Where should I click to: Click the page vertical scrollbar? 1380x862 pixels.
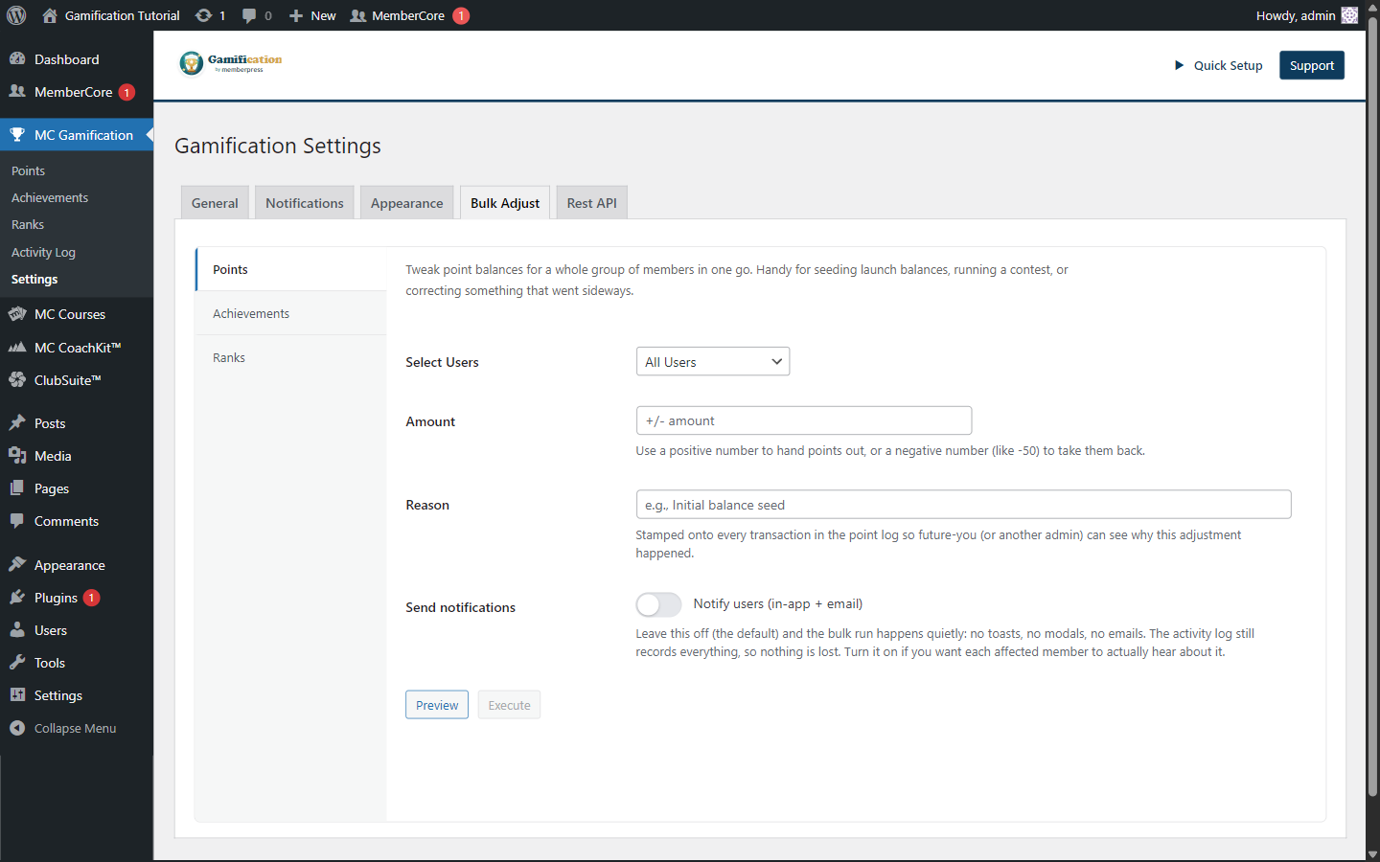click(x=1372, y=406)
